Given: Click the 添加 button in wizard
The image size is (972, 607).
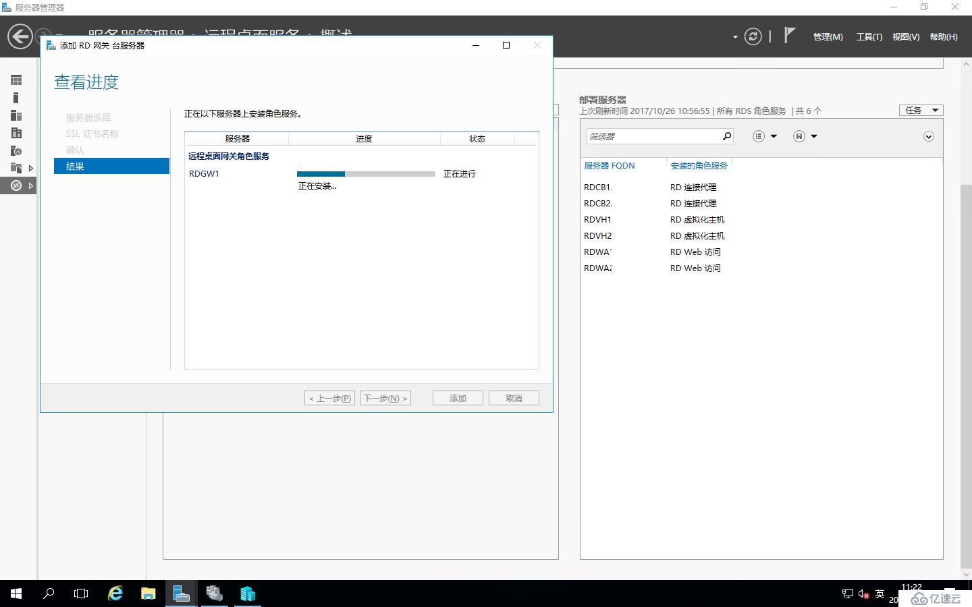Looking at the screenshot, I should (458, 398).
